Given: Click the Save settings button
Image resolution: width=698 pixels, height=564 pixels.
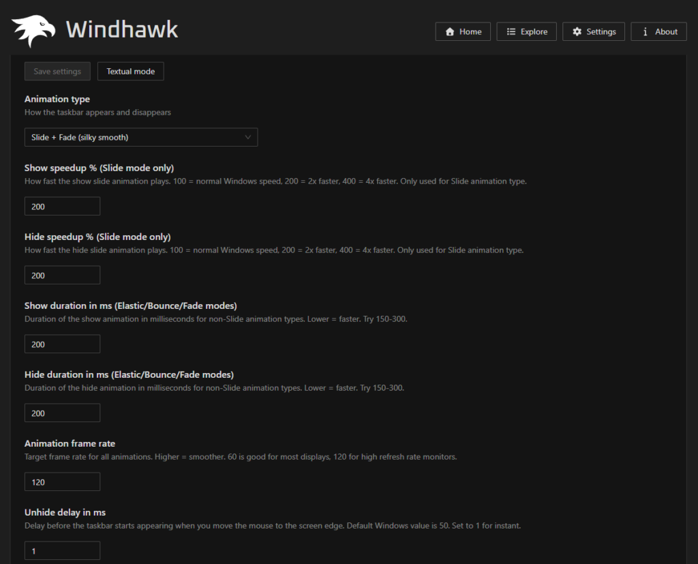Looking at the screenshot, I should pyautogui.click(x=57, y=72).
